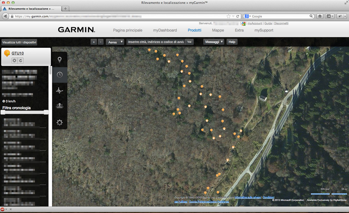Open the dropdown beside the browser add-on button

(345, 16)
